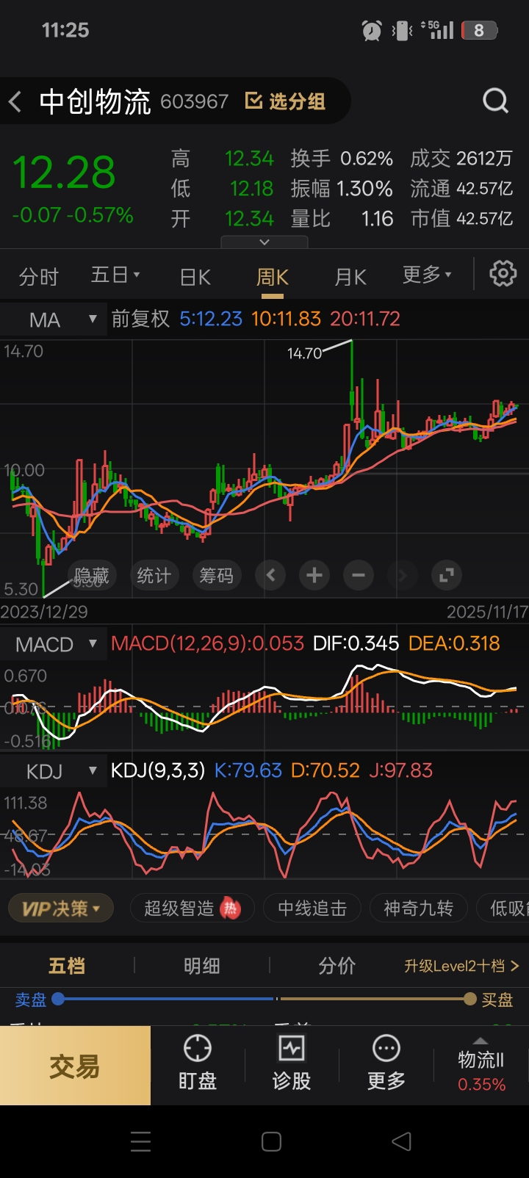Zoom in chart with plus icon
Image resolution: width=529 pixels, height=1178 pixels.
coord(314,575)
